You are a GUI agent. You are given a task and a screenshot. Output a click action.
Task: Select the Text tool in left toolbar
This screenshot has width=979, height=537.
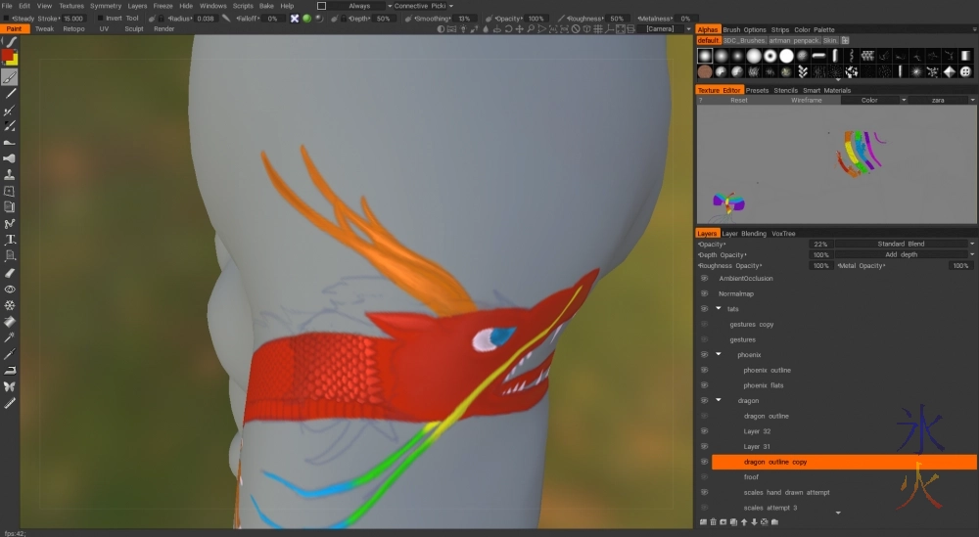point(10,240)
